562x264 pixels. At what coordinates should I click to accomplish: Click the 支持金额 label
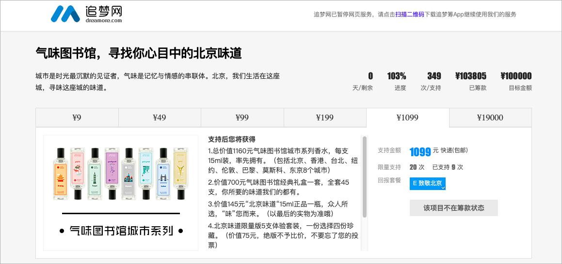pos(389,150)
